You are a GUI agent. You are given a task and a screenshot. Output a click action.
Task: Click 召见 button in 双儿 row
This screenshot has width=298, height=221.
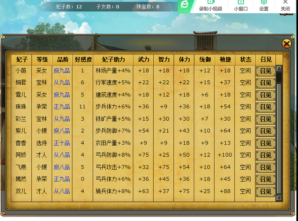(265, 192)
